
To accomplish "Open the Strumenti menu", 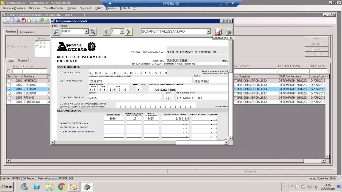I will coord(85,8).
